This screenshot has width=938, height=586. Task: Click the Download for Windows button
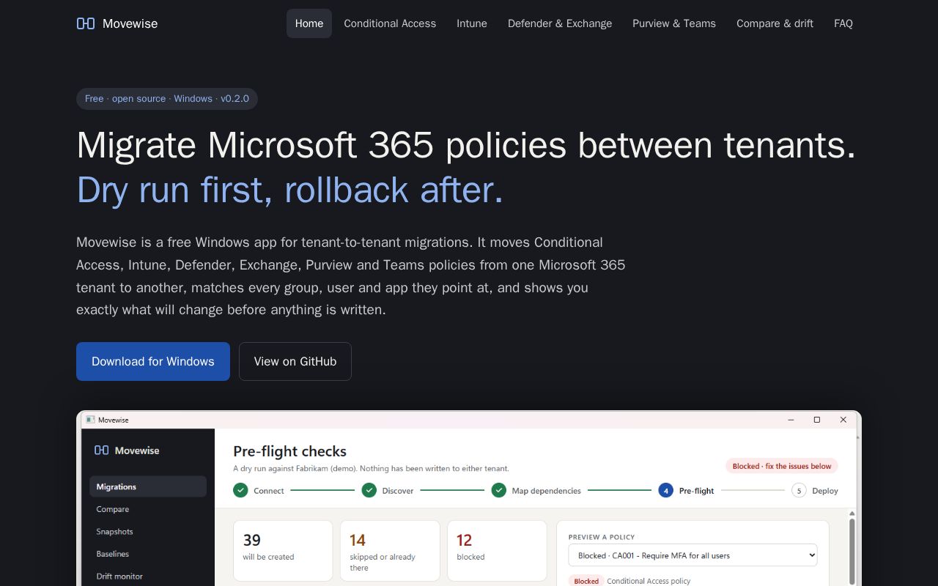click(153, 361)
